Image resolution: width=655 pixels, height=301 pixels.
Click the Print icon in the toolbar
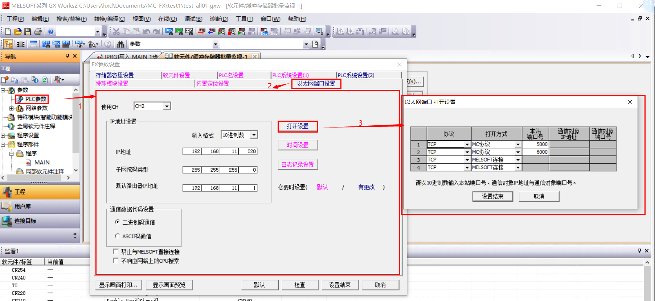click(38, 32)
